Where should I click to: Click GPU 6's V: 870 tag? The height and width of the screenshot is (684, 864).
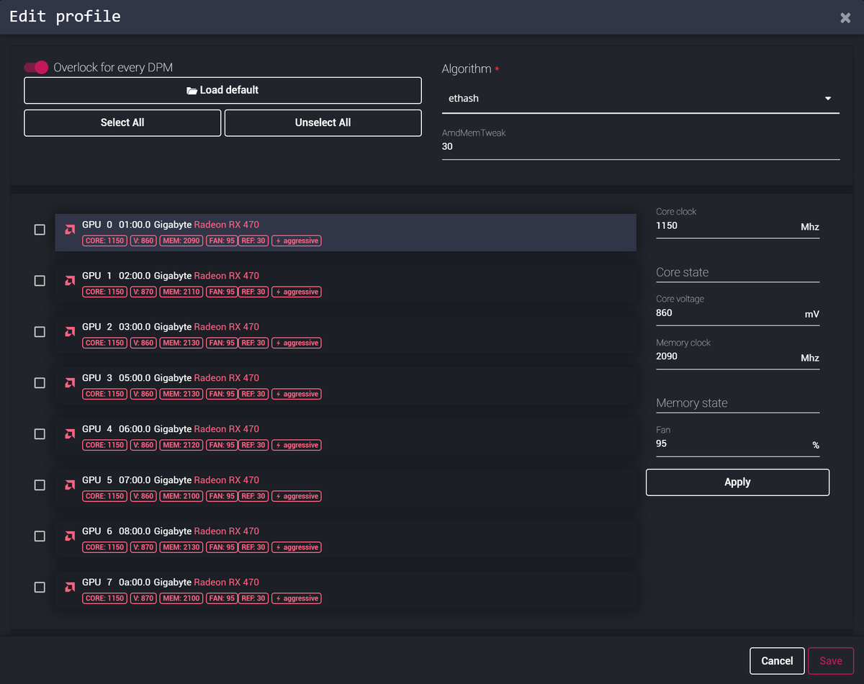[143, 548]
